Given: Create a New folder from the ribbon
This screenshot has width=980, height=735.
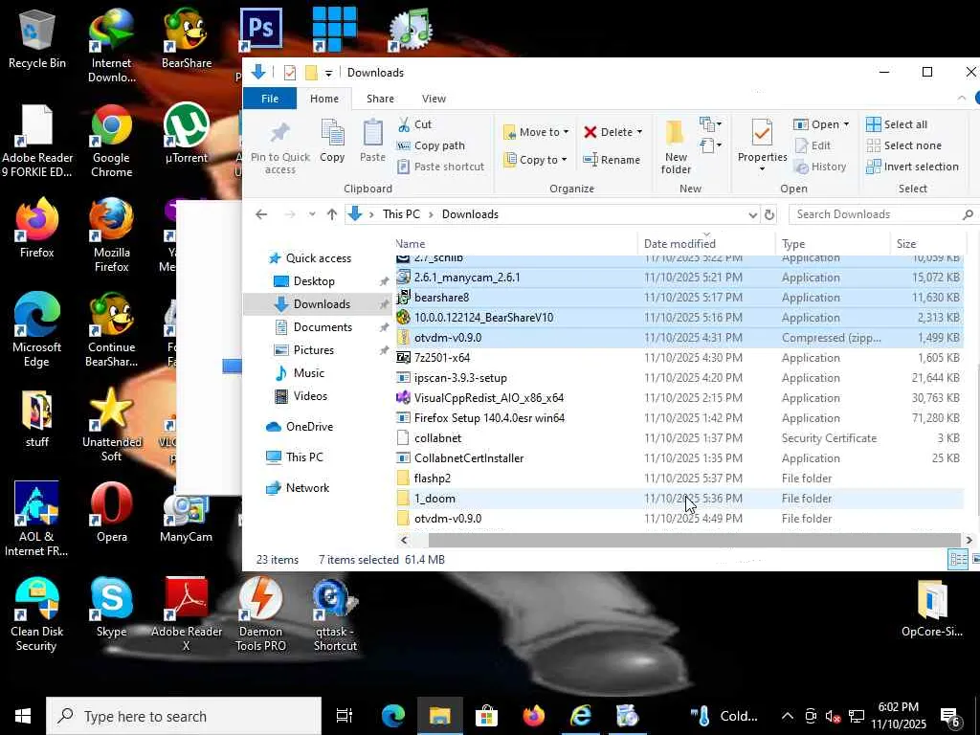Looking at the screenshot, I should tap(676, 147).
